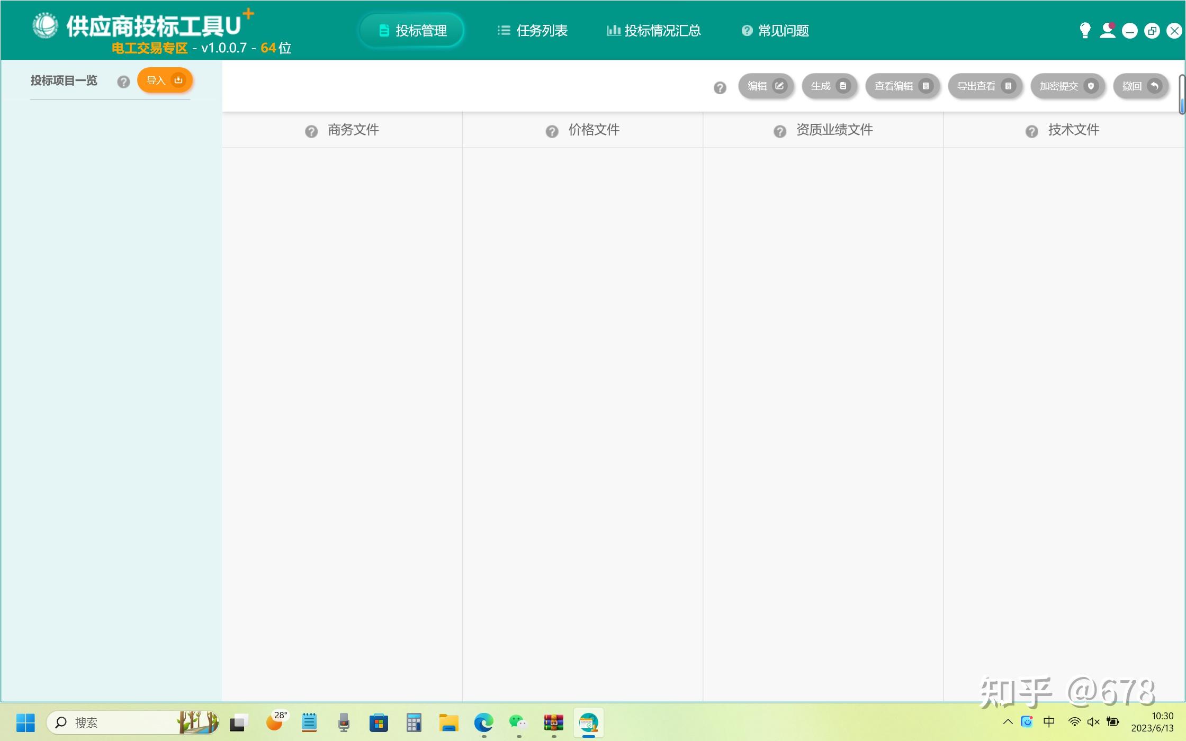Screen dimensions: 1186x741
Task: Click help icon next to 商务文件
Action: 311,131
